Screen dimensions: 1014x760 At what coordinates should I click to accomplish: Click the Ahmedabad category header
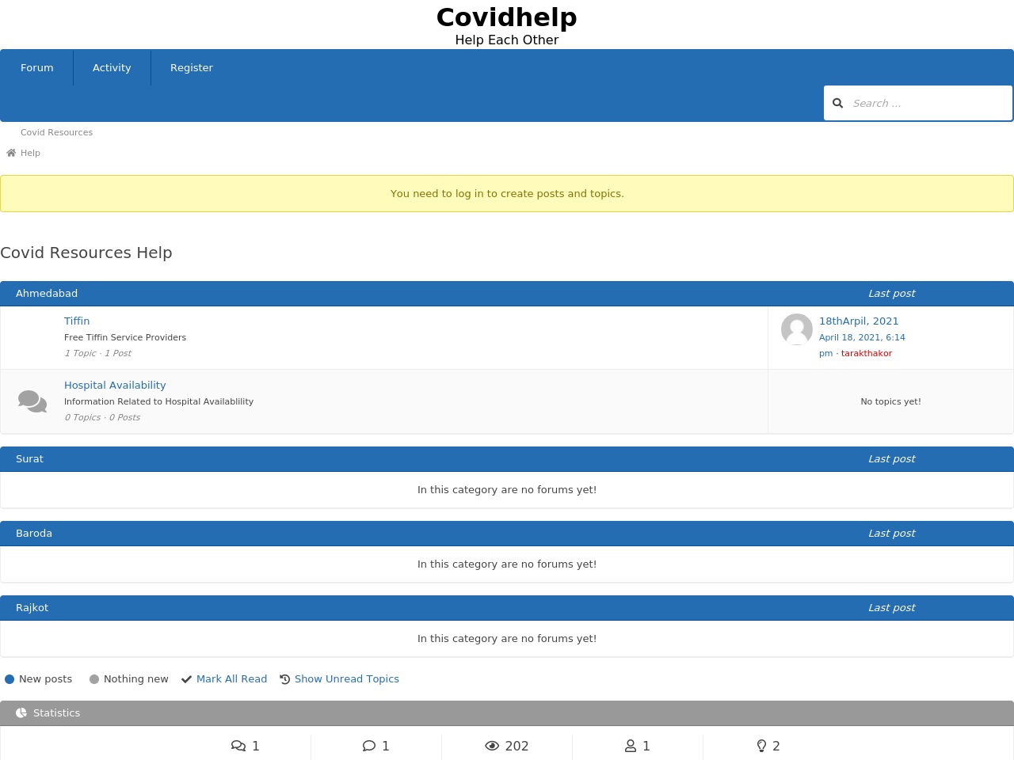[47, 293]
